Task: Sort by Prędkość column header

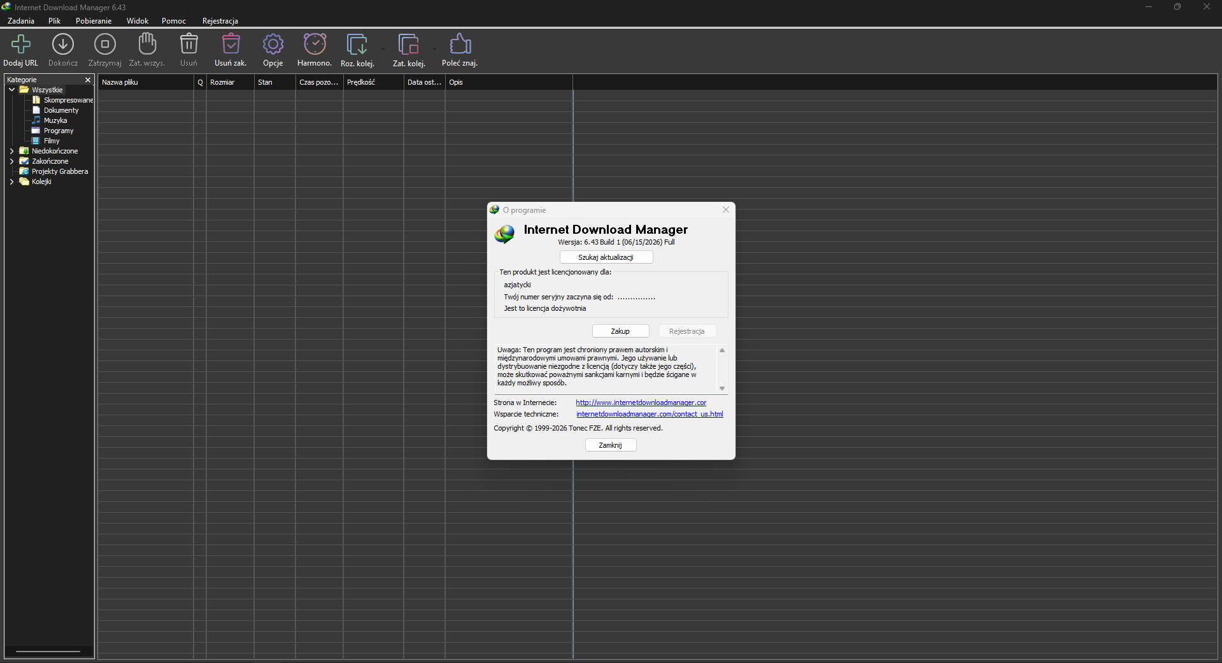Action: [x=374, y=82]
